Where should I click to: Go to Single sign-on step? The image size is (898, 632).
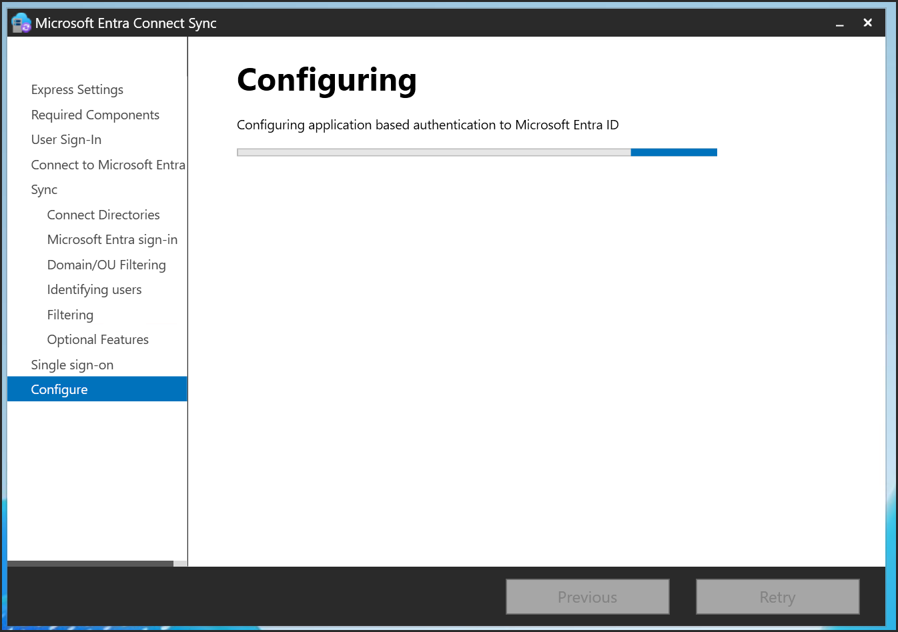72,365
